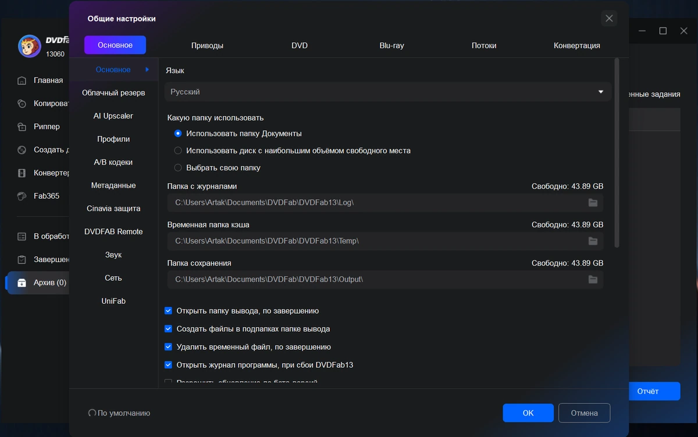Open Профили settings section
Screen dimensions: 698x437
[113, 139]
